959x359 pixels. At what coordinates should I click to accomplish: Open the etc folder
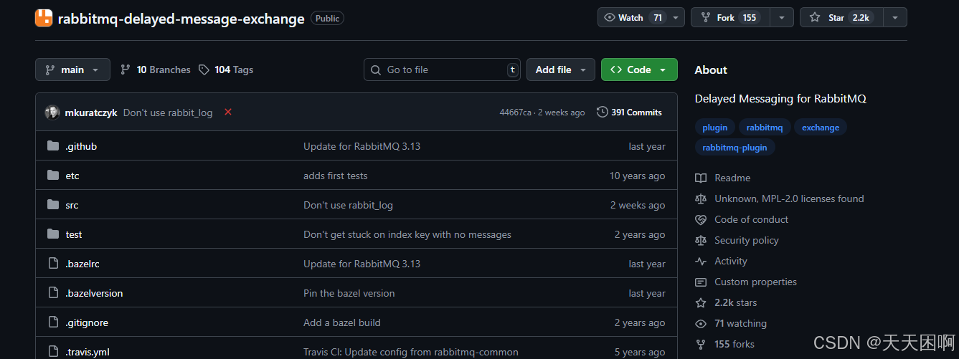72,176
